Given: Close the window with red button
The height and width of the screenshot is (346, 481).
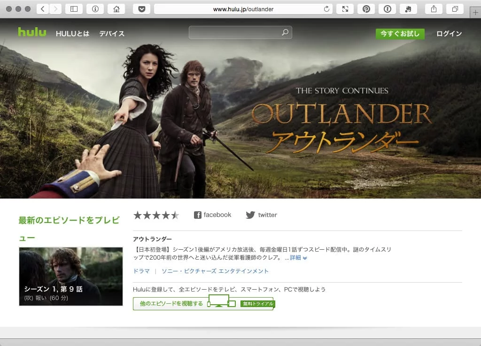Looking at the screenshot, I should tap(9, 9).
